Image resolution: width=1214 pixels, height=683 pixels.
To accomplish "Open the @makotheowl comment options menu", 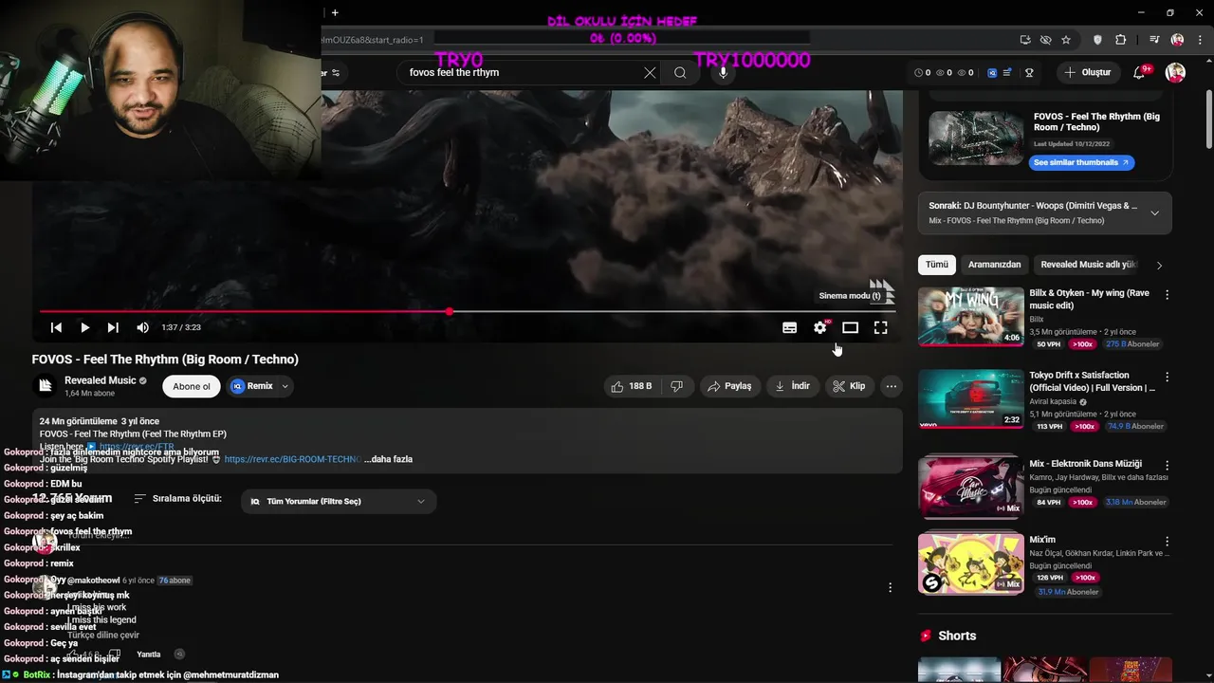I will [x=890, y=588].
